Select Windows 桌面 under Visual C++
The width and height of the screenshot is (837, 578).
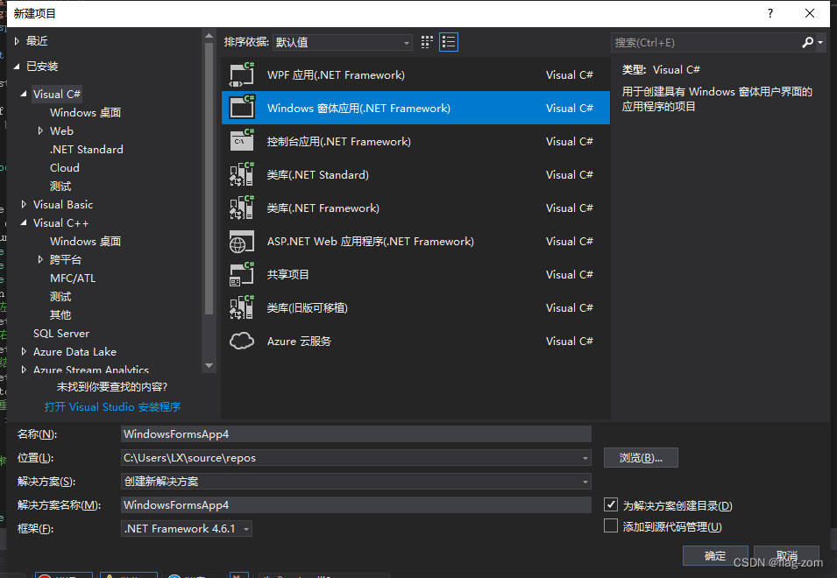point(85,241)
